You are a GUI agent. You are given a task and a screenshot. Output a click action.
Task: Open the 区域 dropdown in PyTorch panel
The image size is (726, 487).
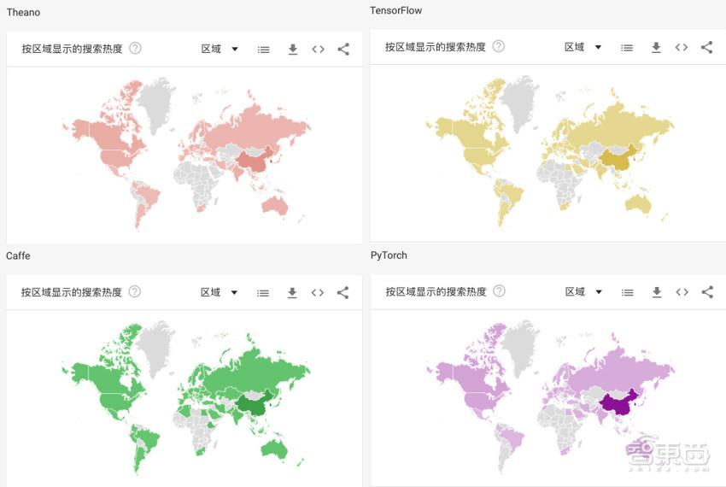click(x=584, y=292)
